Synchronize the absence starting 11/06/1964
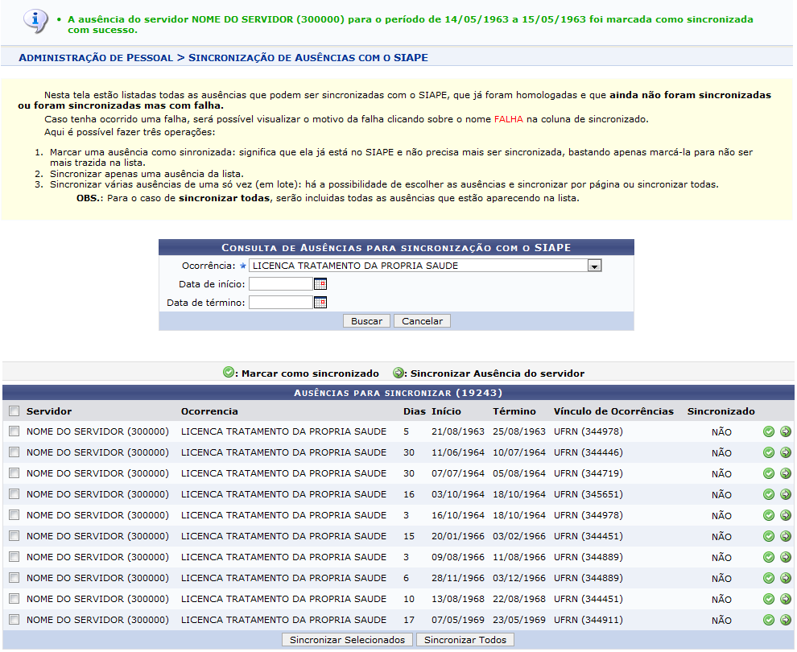 coord(786,452)
